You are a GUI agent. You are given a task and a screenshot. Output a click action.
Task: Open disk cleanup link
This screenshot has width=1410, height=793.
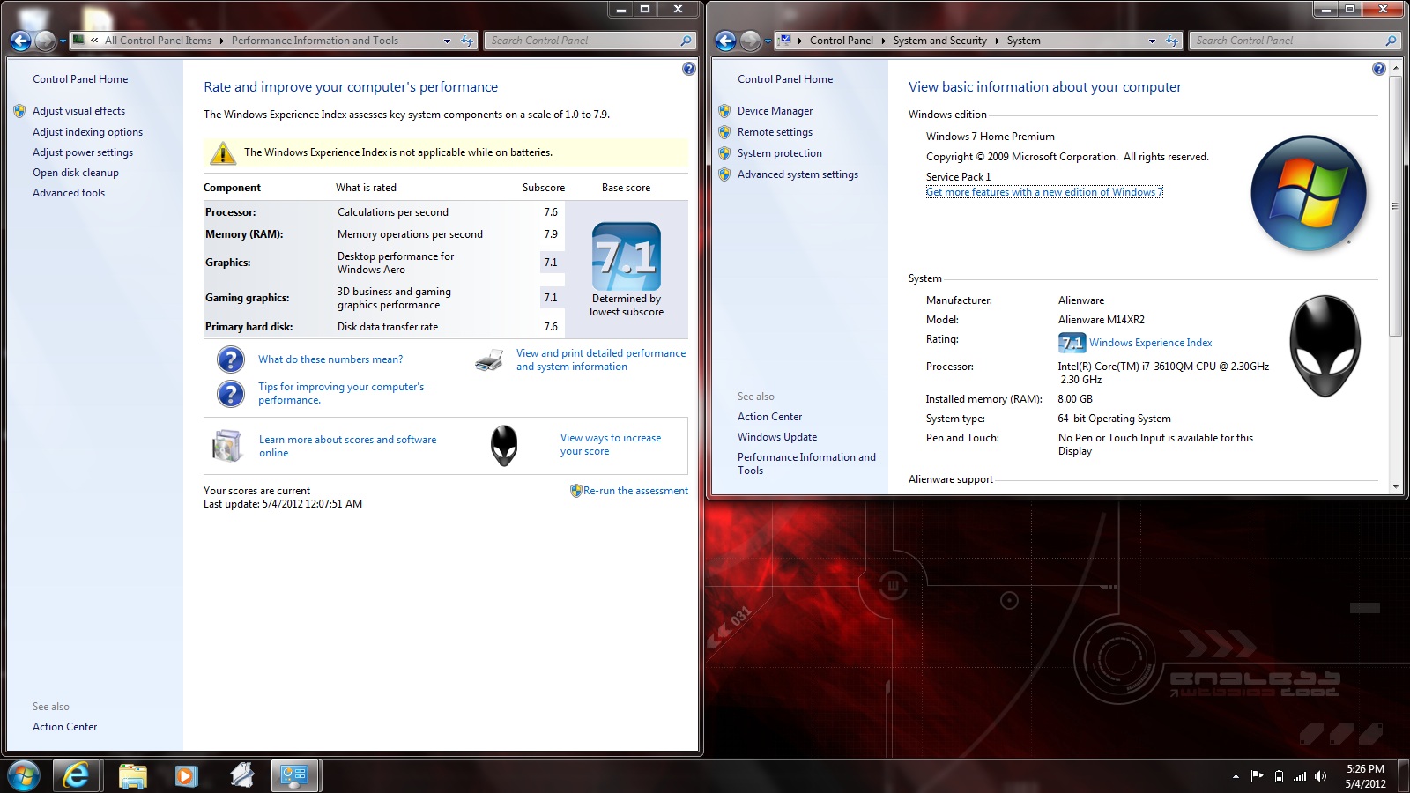pos(76,173)
